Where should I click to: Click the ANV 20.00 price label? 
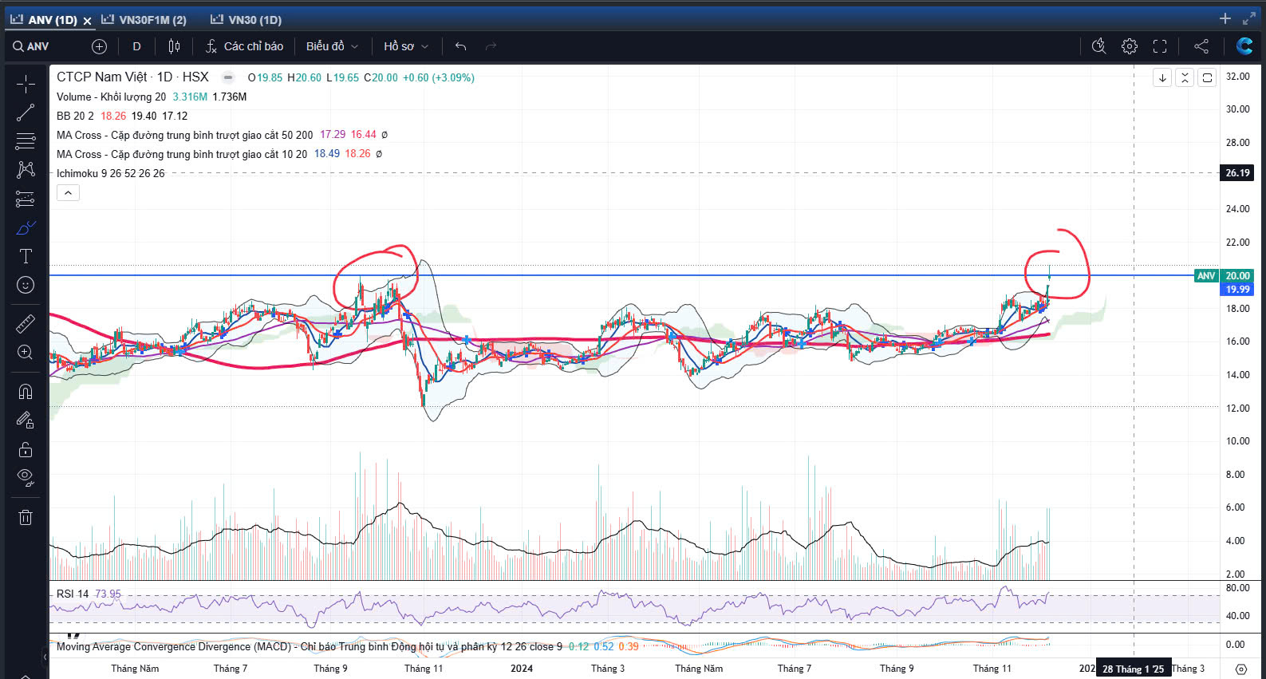[x=1224, y=275]
